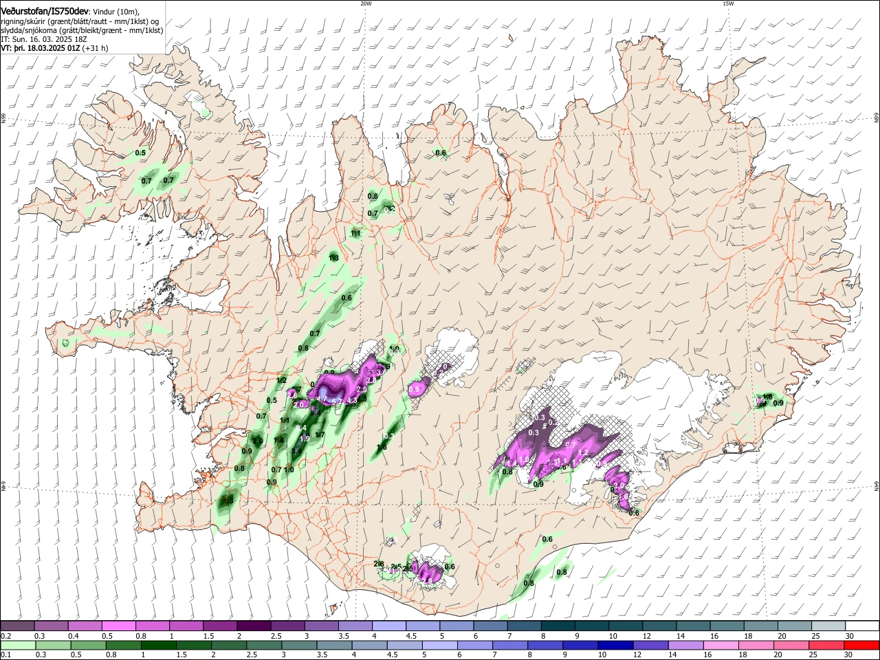Click the darkest purple 2–2.5 legend swatch

pyautogui.click(x=254, y=626)
